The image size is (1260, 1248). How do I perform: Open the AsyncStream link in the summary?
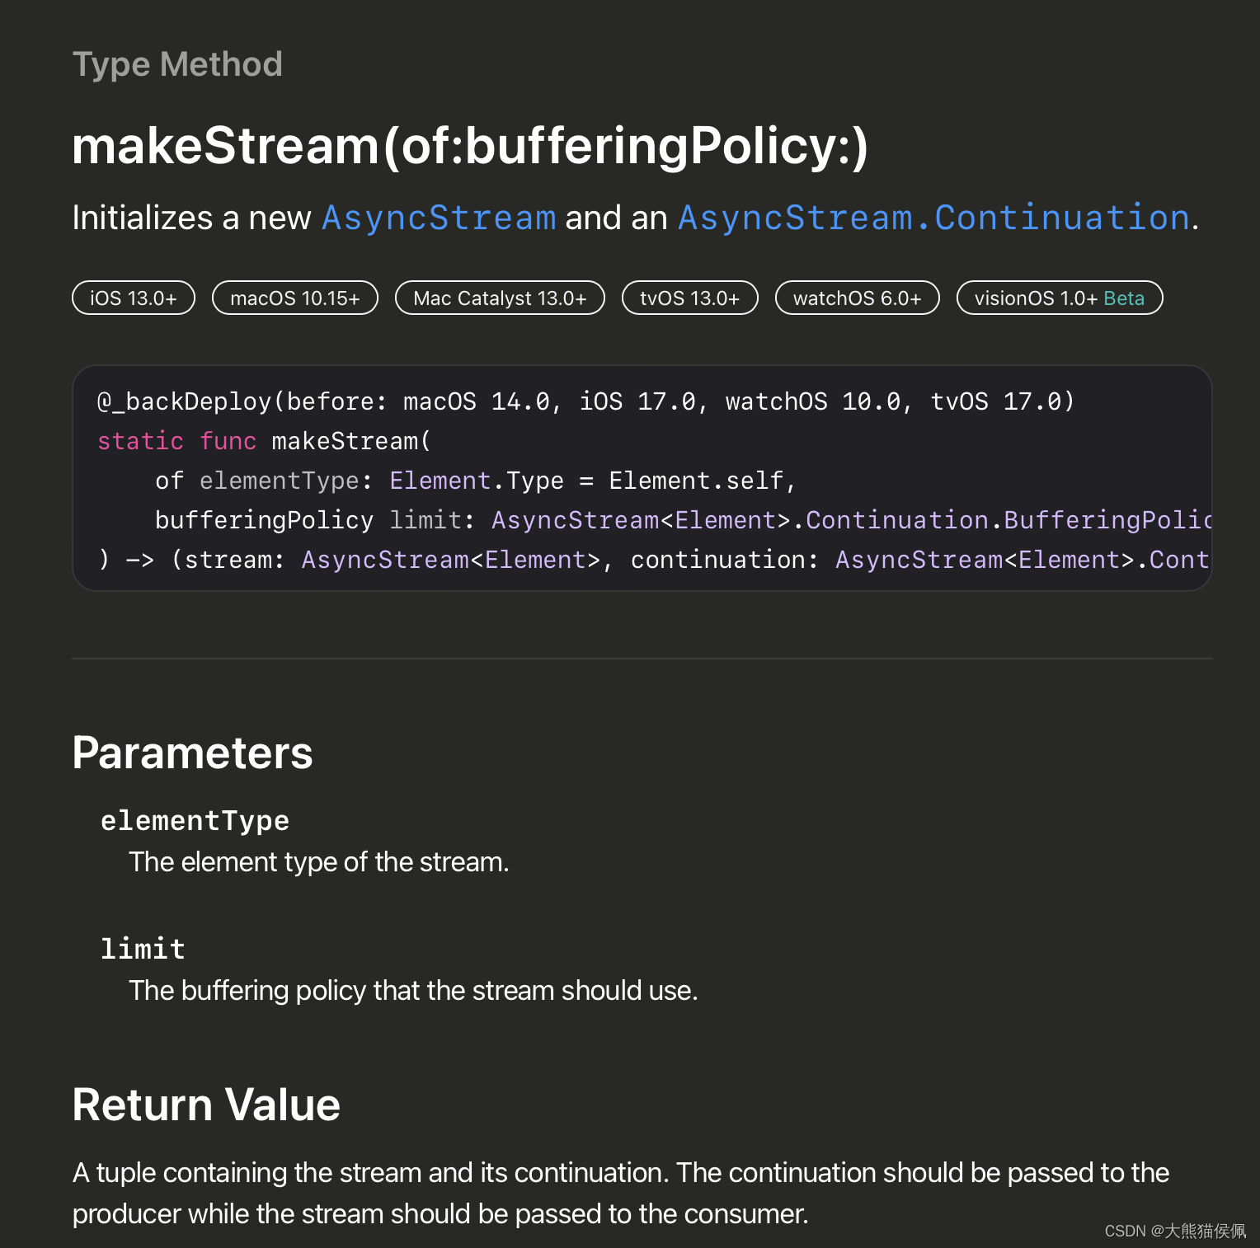[439, 218]
